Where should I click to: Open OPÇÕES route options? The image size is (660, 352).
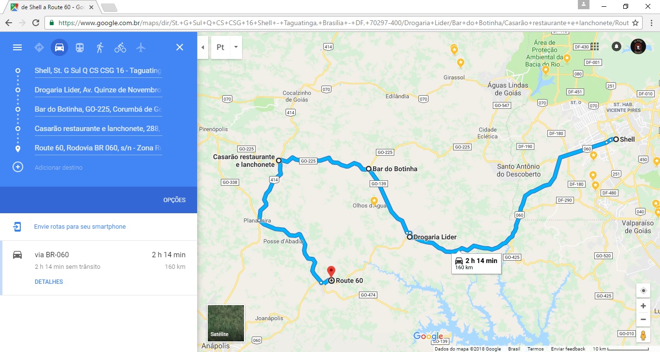pos(174,200)
